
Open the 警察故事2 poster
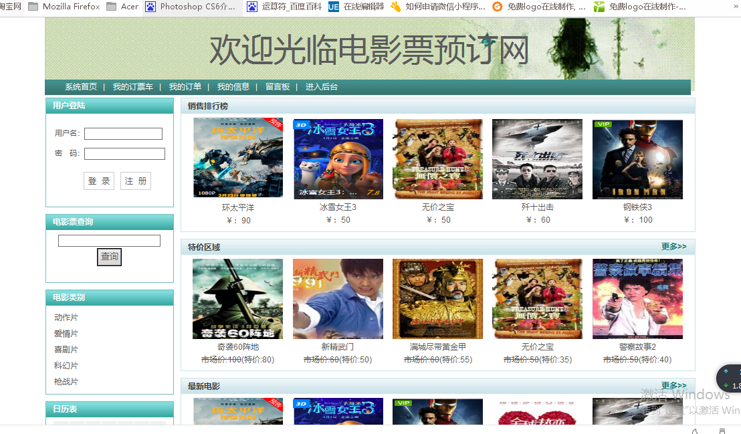[x=637, y=299]
